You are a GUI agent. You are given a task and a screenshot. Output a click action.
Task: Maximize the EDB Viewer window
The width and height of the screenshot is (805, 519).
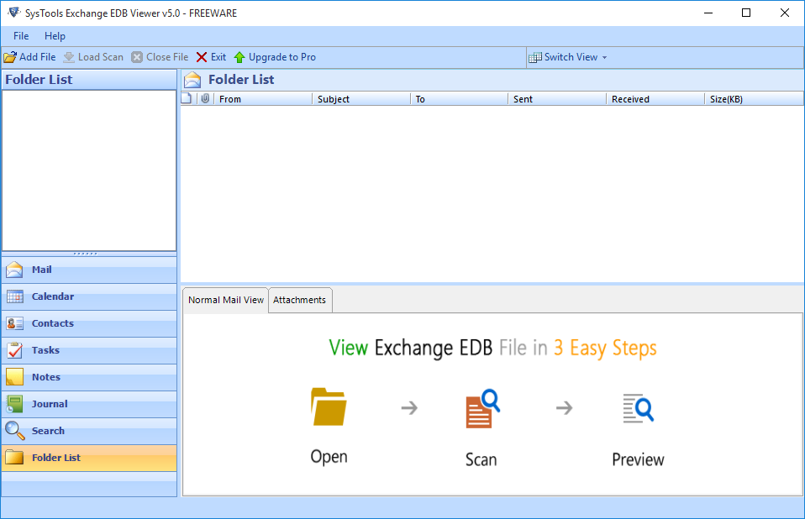746,13
